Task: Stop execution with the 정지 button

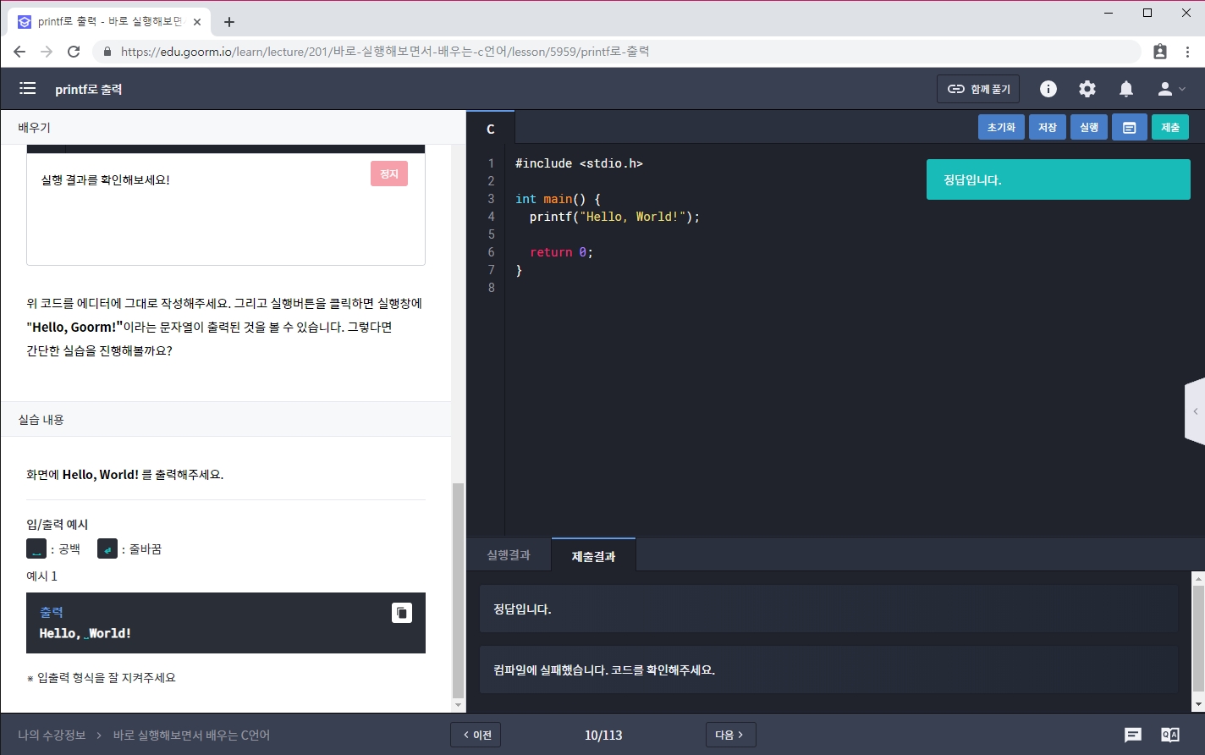Action: [389, 174]
